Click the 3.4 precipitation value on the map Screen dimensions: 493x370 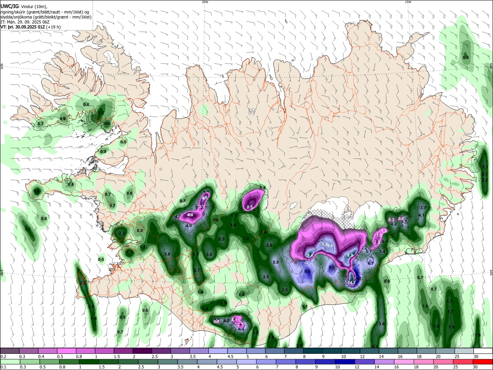tap(382, 251)
